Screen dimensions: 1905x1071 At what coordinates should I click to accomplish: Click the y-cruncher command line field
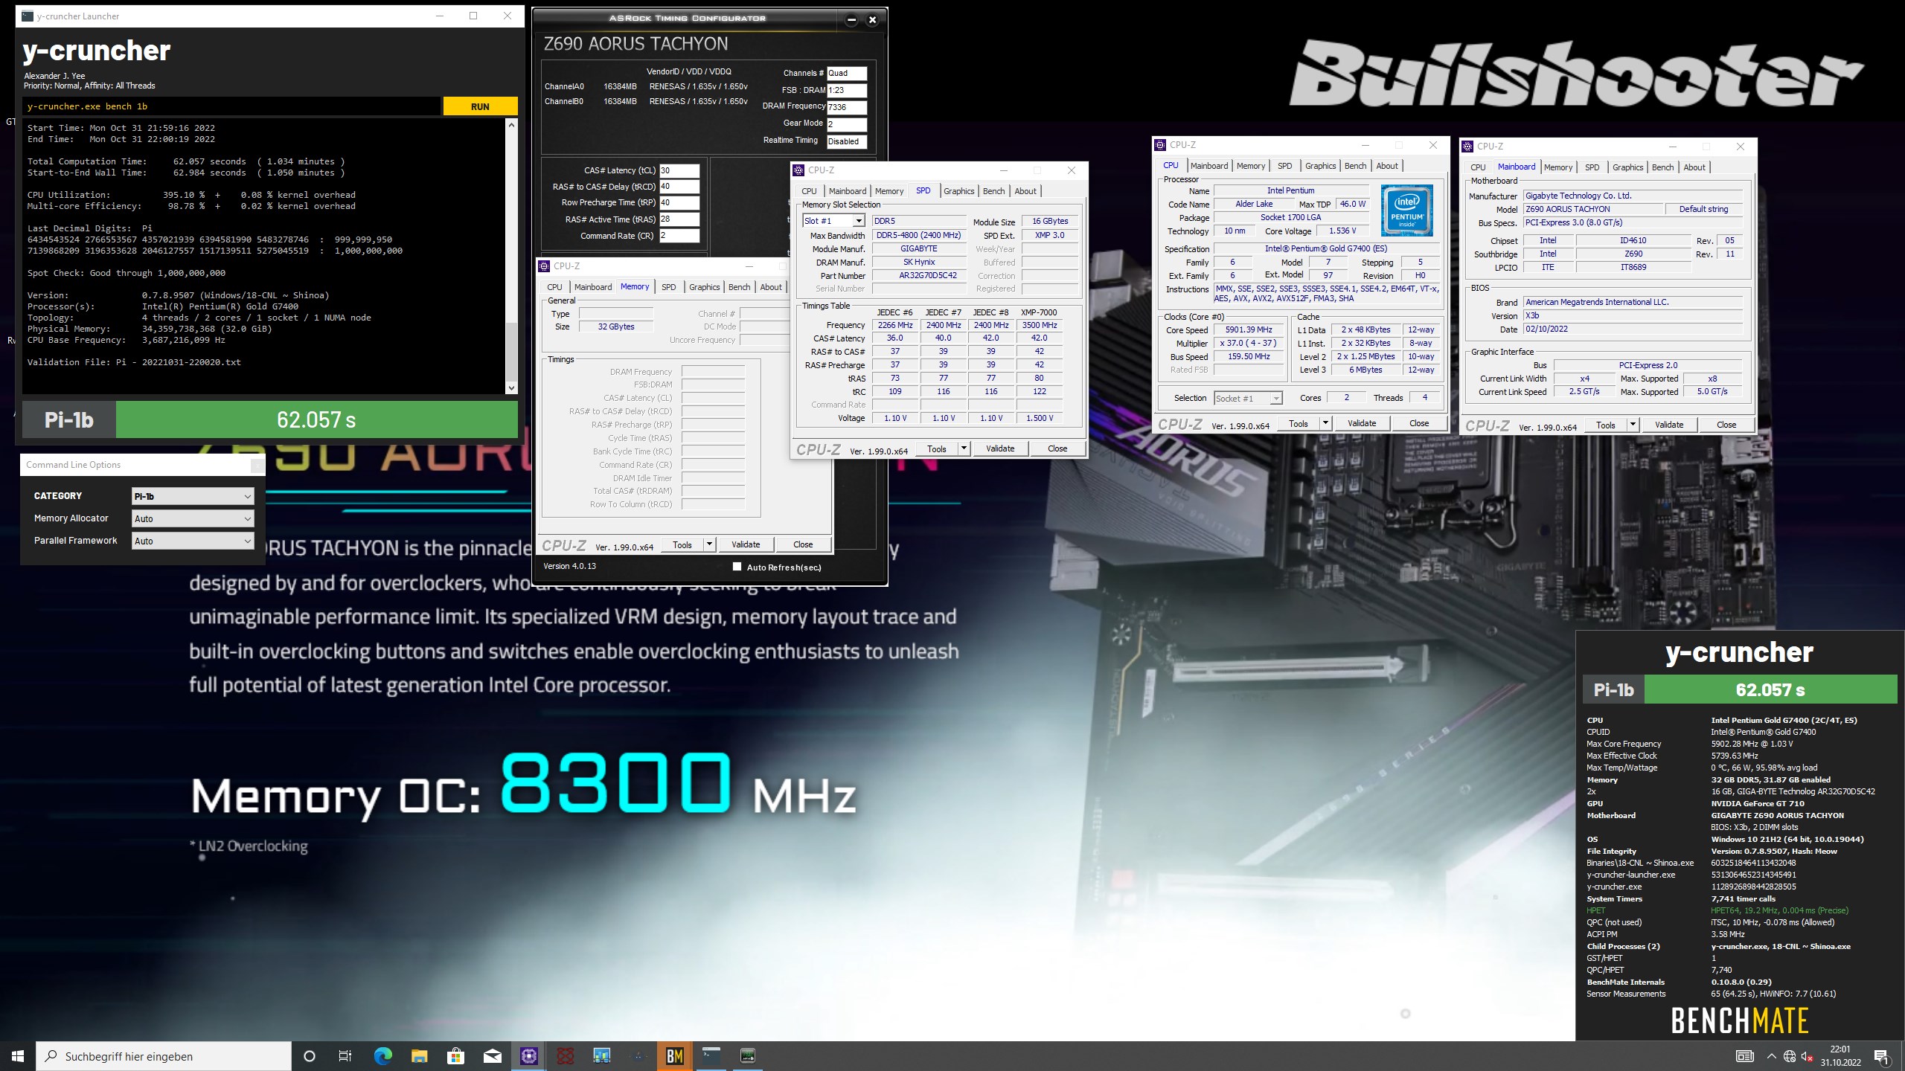[x=231, y=106]
